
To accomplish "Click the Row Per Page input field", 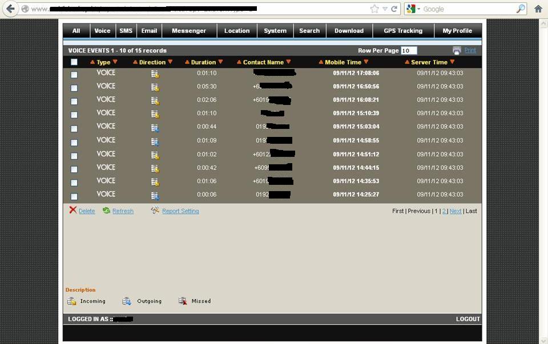I will (409, 51).
